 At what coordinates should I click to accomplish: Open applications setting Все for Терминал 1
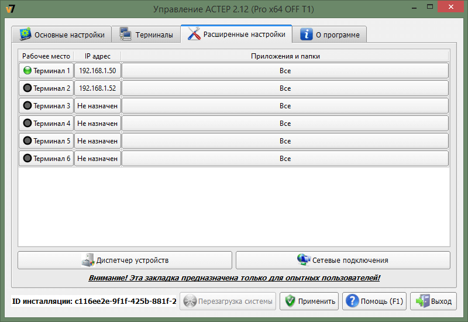[285, 70]
